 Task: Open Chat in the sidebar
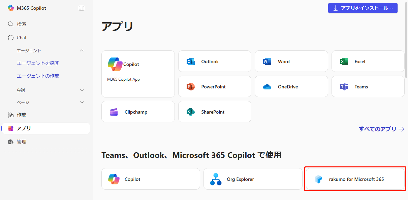coord(46,38)
